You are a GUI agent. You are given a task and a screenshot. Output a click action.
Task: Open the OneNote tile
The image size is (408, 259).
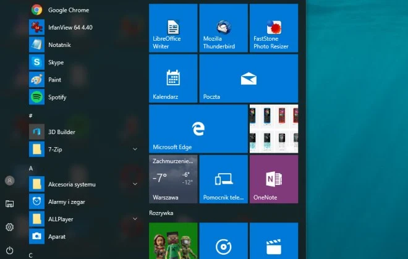(274, 179)
